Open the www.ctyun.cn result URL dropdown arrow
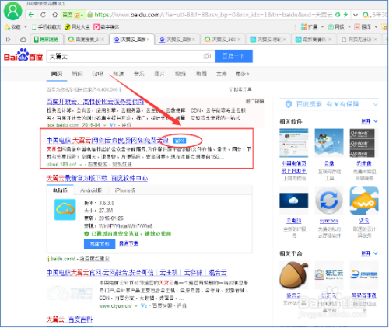Screen dimensions: 389x328 coord(136,306)
